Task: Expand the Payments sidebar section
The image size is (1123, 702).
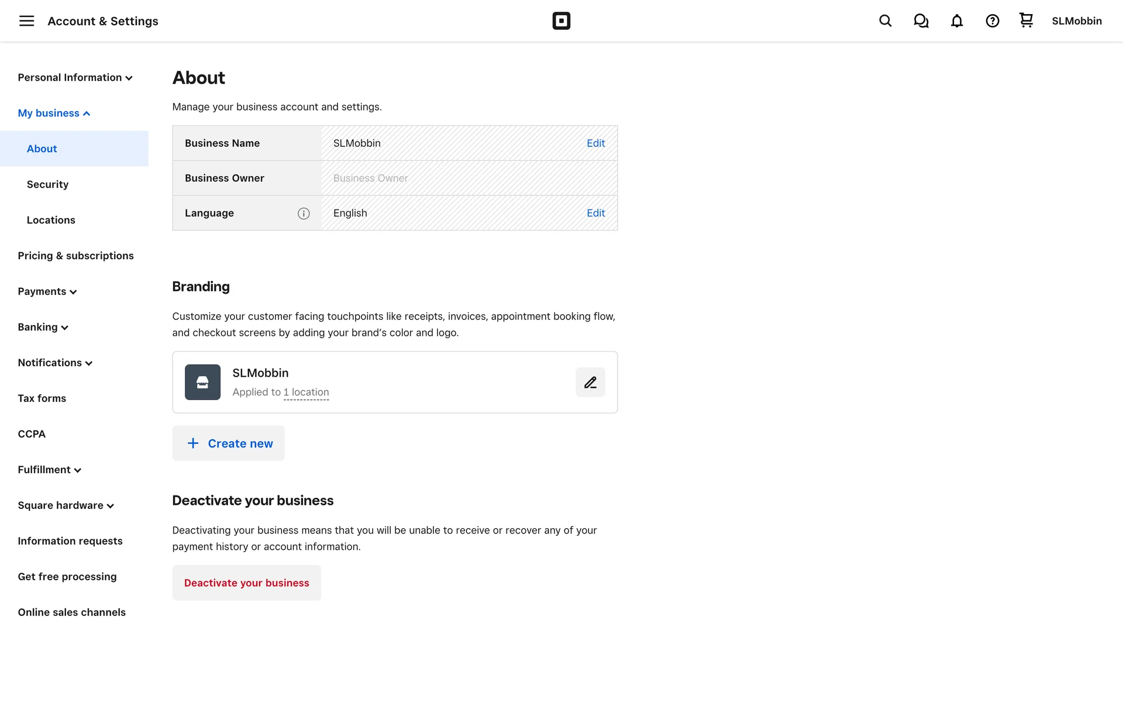Action: 47,291
